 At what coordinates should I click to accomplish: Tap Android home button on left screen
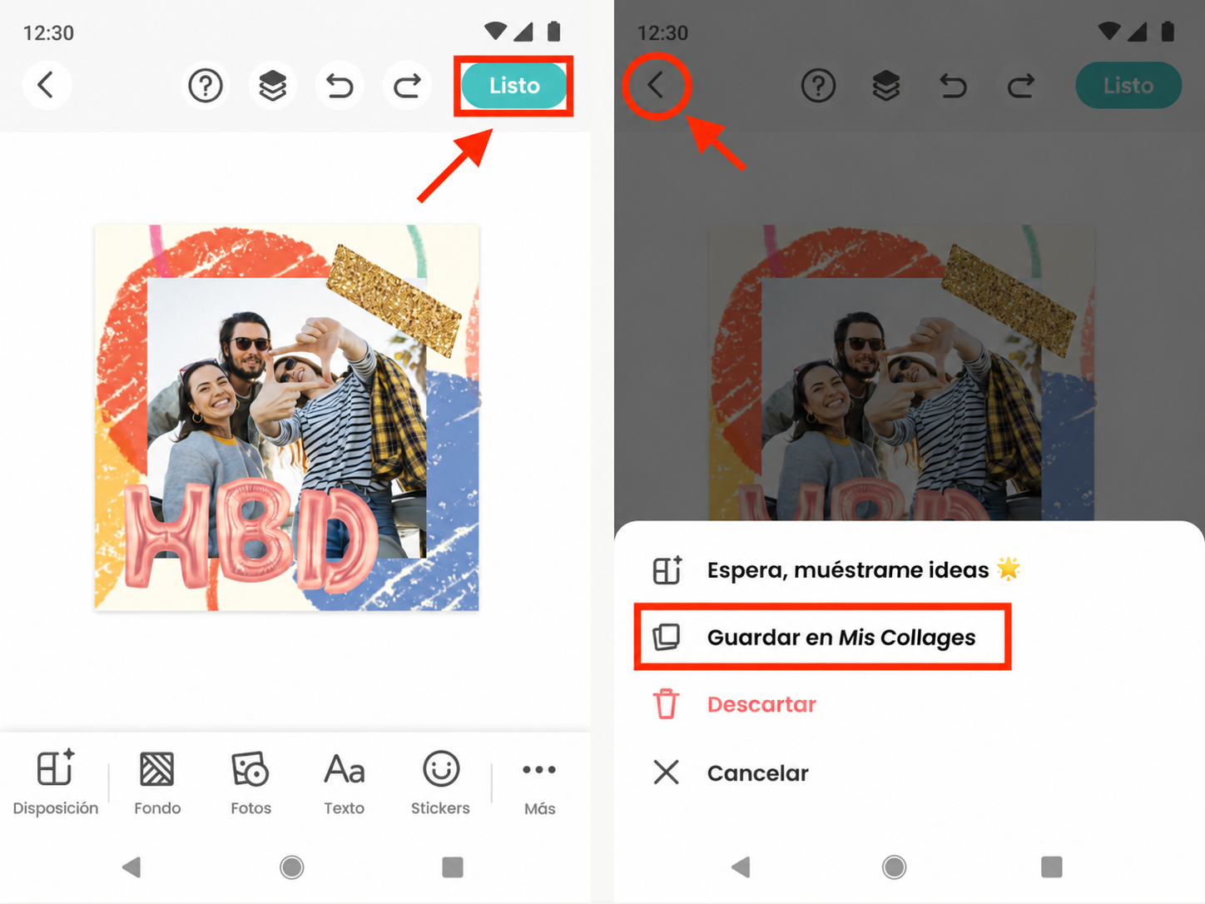[292, 867]
